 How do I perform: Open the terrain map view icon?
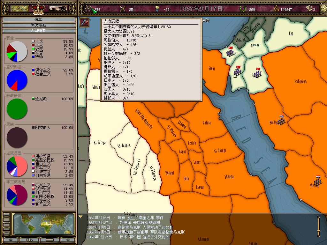click(x=20, y=9)
